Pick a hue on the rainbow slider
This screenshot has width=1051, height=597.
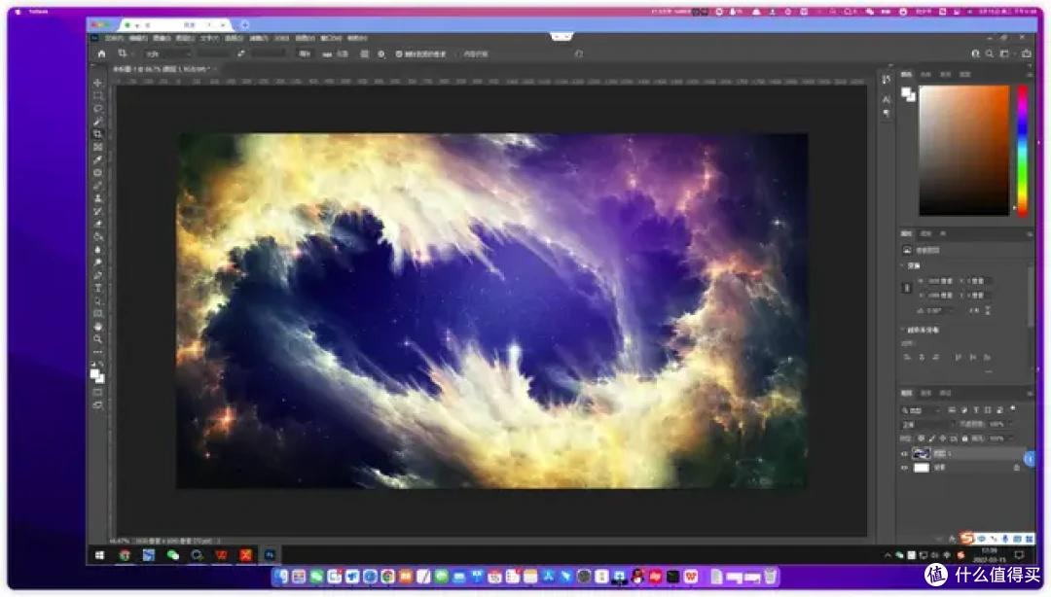1022,150
